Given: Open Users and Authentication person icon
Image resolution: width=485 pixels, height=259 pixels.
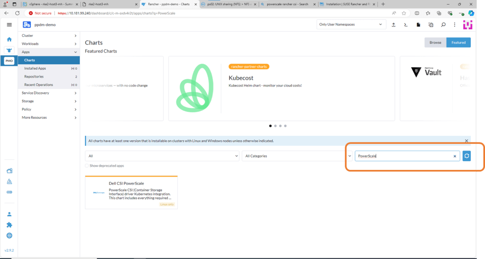Looking at the screenshot, I should point(9,214).
